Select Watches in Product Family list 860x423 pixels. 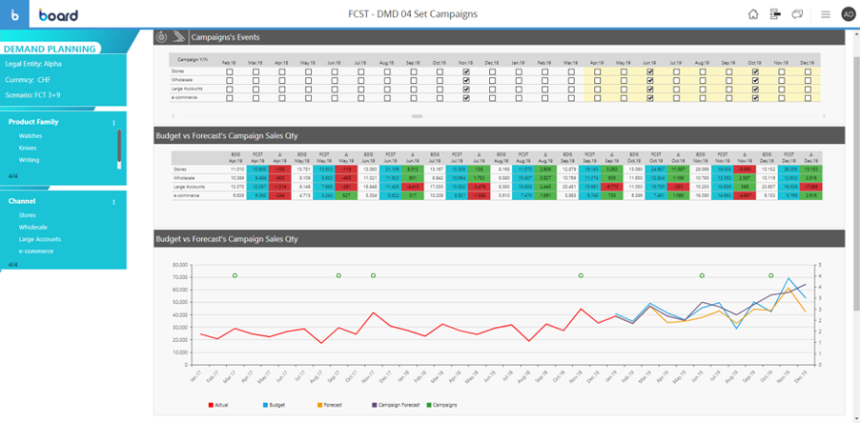tap(31, 136)
